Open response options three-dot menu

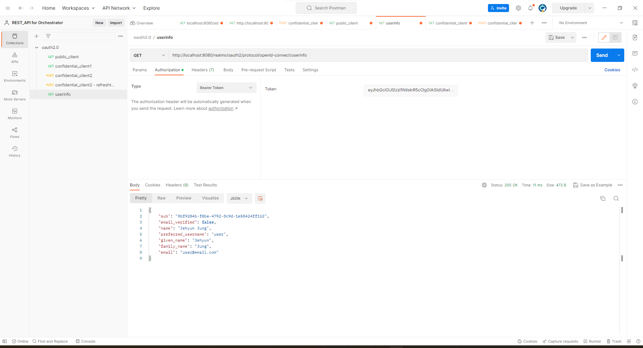coord(620,185)
